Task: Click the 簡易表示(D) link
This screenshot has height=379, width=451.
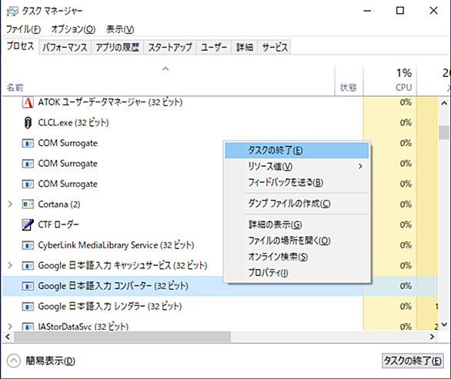Action: 50,361
